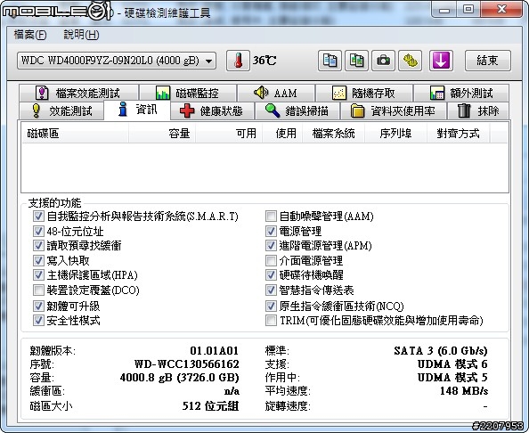Click the SATA 3 (6.0 Gb/s) value

coord(441,351)
